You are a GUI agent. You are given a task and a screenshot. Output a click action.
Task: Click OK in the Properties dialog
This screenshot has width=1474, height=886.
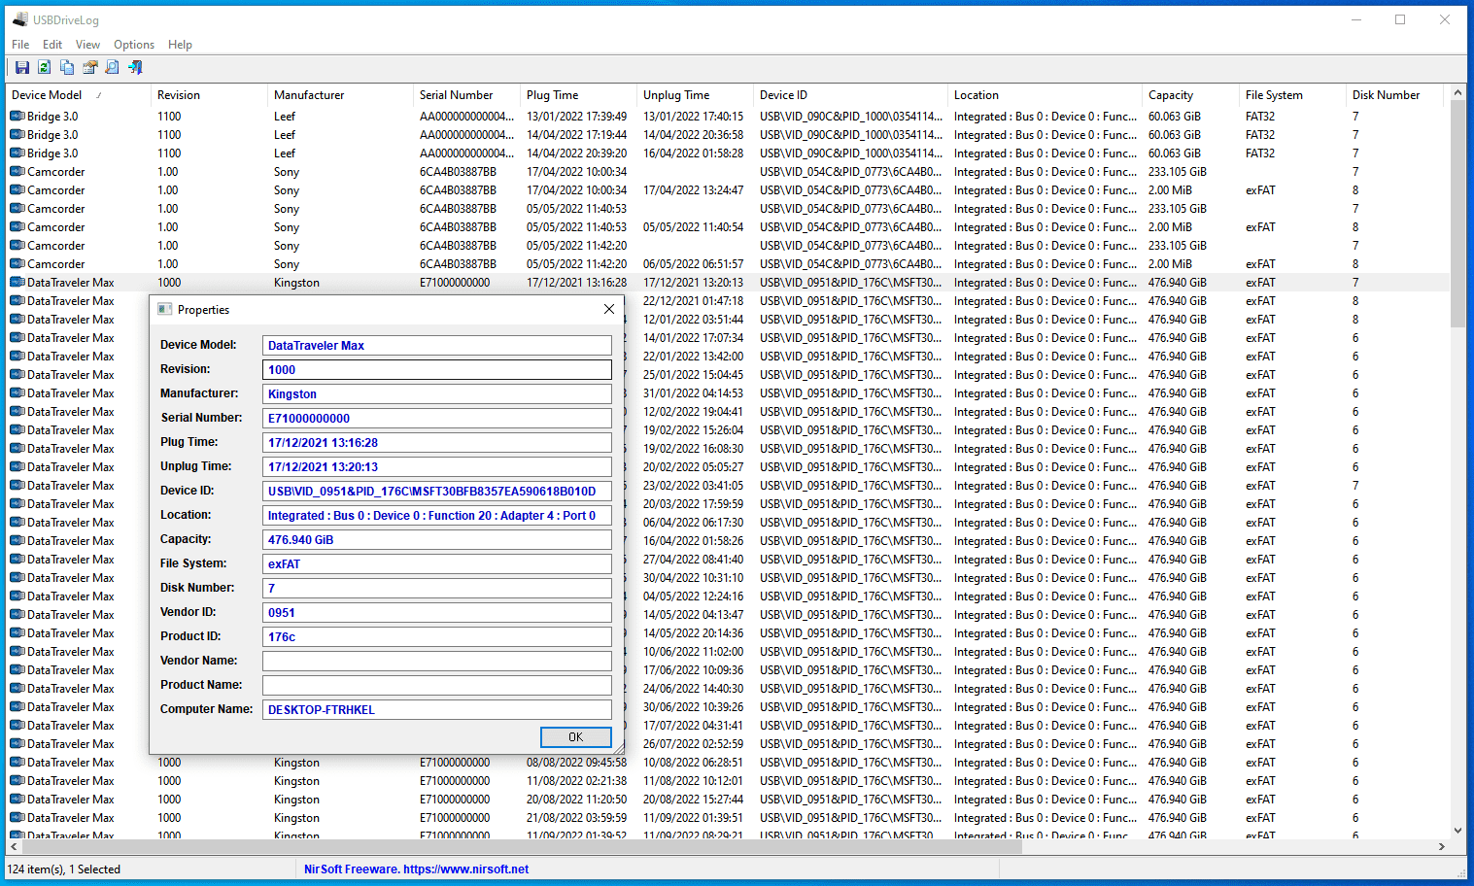click(x=576, y=737)
